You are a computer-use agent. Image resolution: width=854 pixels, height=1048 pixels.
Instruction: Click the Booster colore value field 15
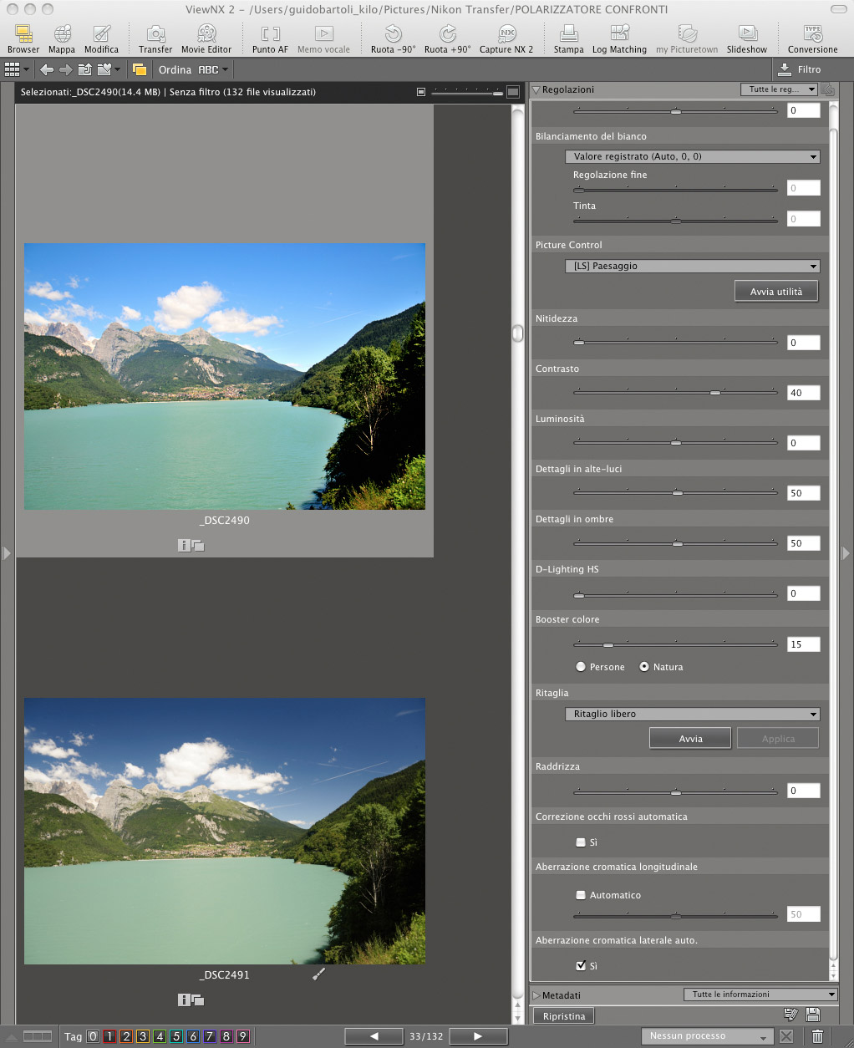point(804,644)
